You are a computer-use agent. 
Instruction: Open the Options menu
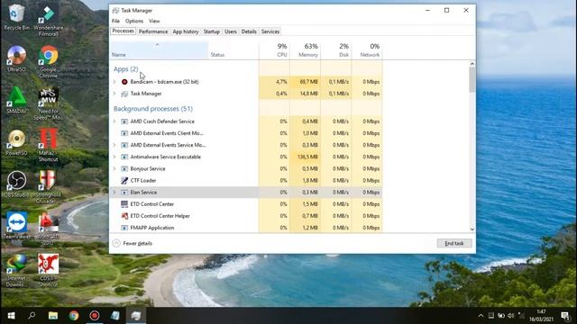point(134,21)
